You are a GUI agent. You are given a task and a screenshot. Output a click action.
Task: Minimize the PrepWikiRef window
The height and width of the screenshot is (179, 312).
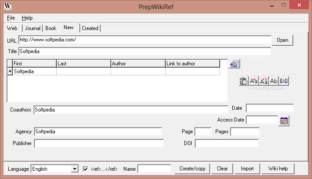(272, 6)
